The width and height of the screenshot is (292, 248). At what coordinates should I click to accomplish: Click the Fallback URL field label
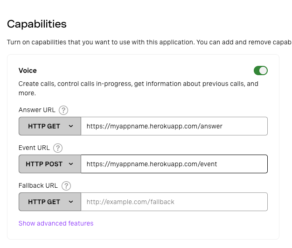coord(38,185)
